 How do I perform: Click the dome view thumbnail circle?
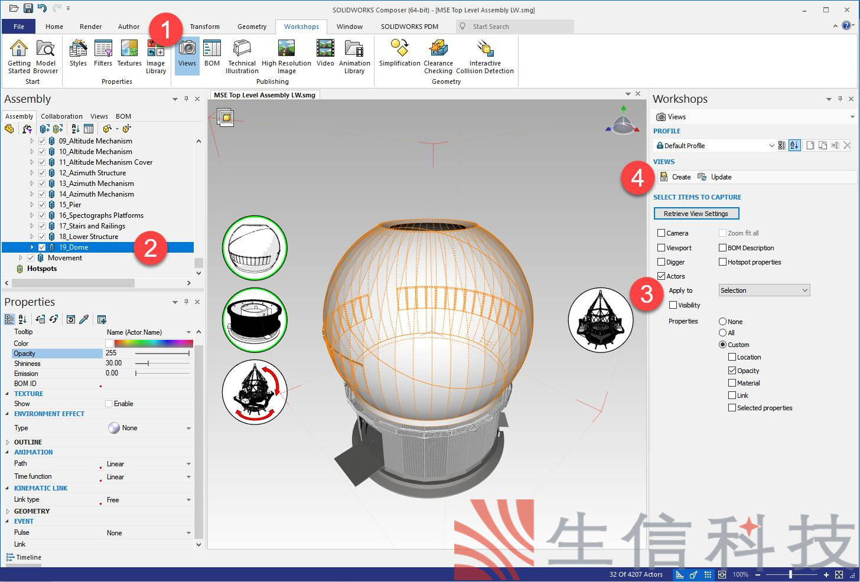pyautogui.click(x=255, y=248)
